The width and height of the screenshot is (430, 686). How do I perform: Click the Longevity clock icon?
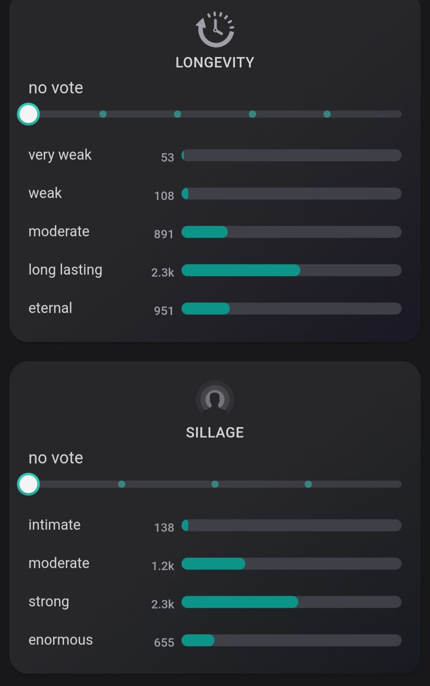click(215, 30)
